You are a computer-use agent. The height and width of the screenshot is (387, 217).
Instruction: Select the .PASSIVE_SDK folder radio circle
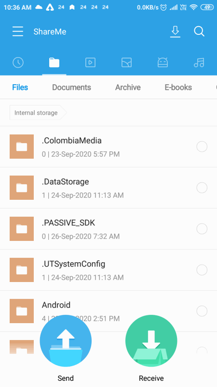click(x=202, y=229)
